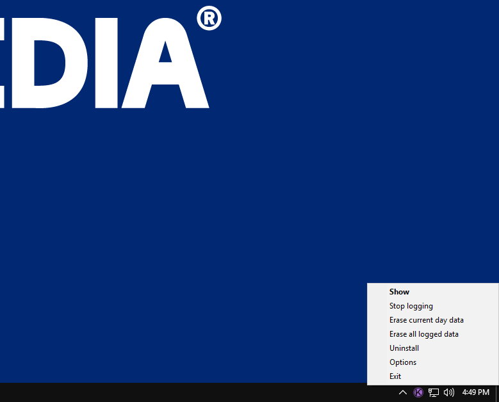The image size is (499, 402).
Task: Choose Exit in the context menu
Action: 432,376
